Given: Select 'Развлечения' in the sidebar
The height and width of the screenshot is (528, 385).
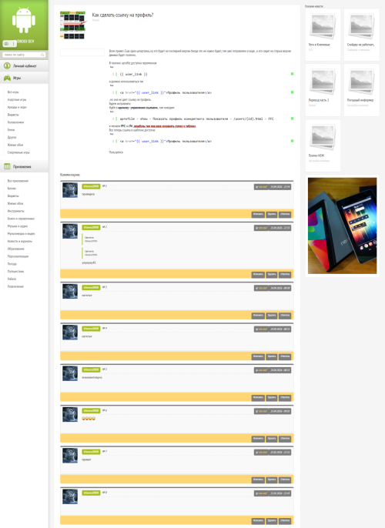Looking at the screenshot, I should click(15, 286).
